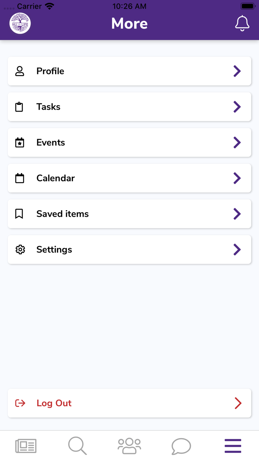
Task: Go to the Settings label
Action: [54, 250]
